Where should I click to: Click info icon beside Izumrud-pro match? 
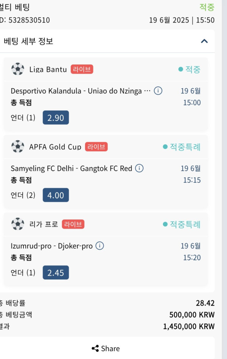click(100, 246)
